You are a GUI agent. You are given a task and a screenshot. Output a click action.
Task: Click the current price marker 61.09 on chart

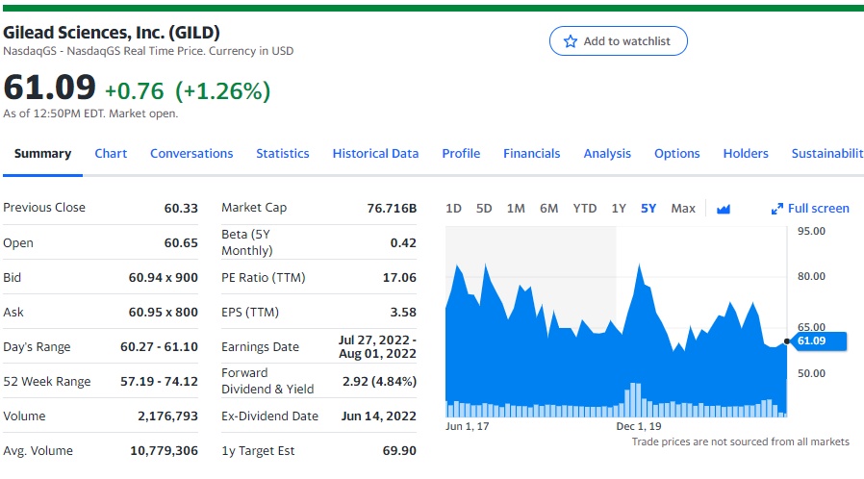(x=817, y=340)
